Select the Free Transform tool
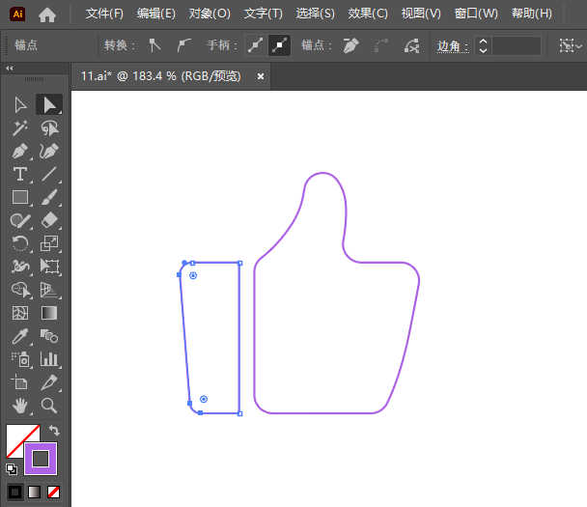This screenshot has width=587, height=507. pos(49,267)
